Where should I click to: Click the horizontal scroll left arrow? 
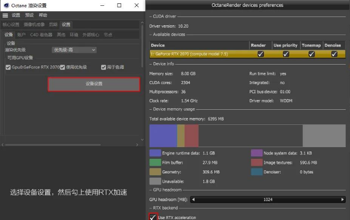(x=2, y=145)
